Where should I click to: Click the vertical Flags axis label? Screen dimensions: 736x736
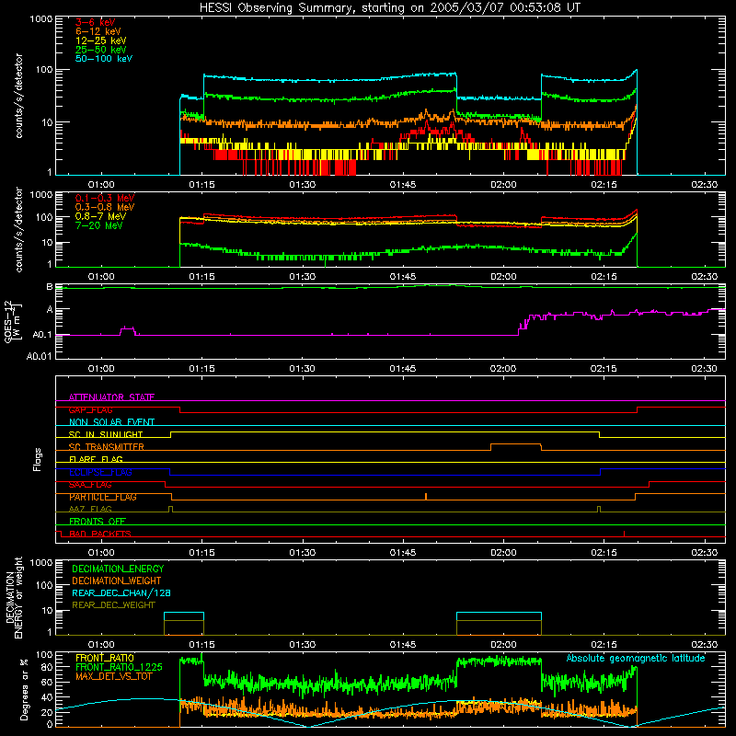38,459
